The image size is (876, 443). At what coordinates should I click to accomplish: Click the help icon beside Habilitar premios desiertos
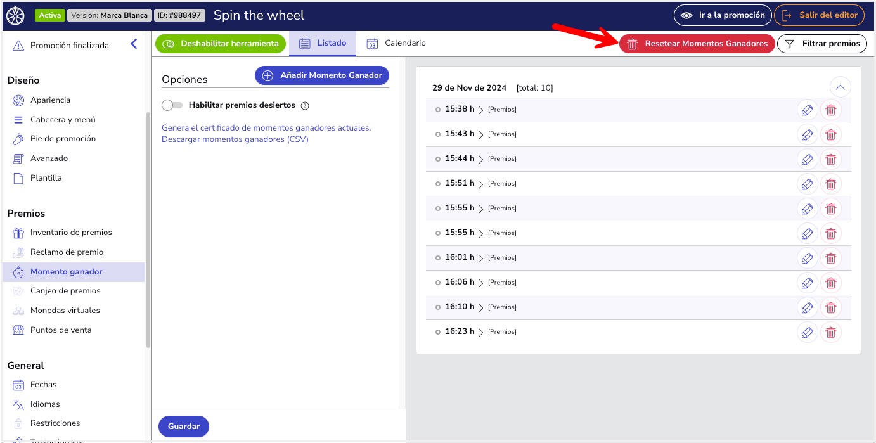305,105
